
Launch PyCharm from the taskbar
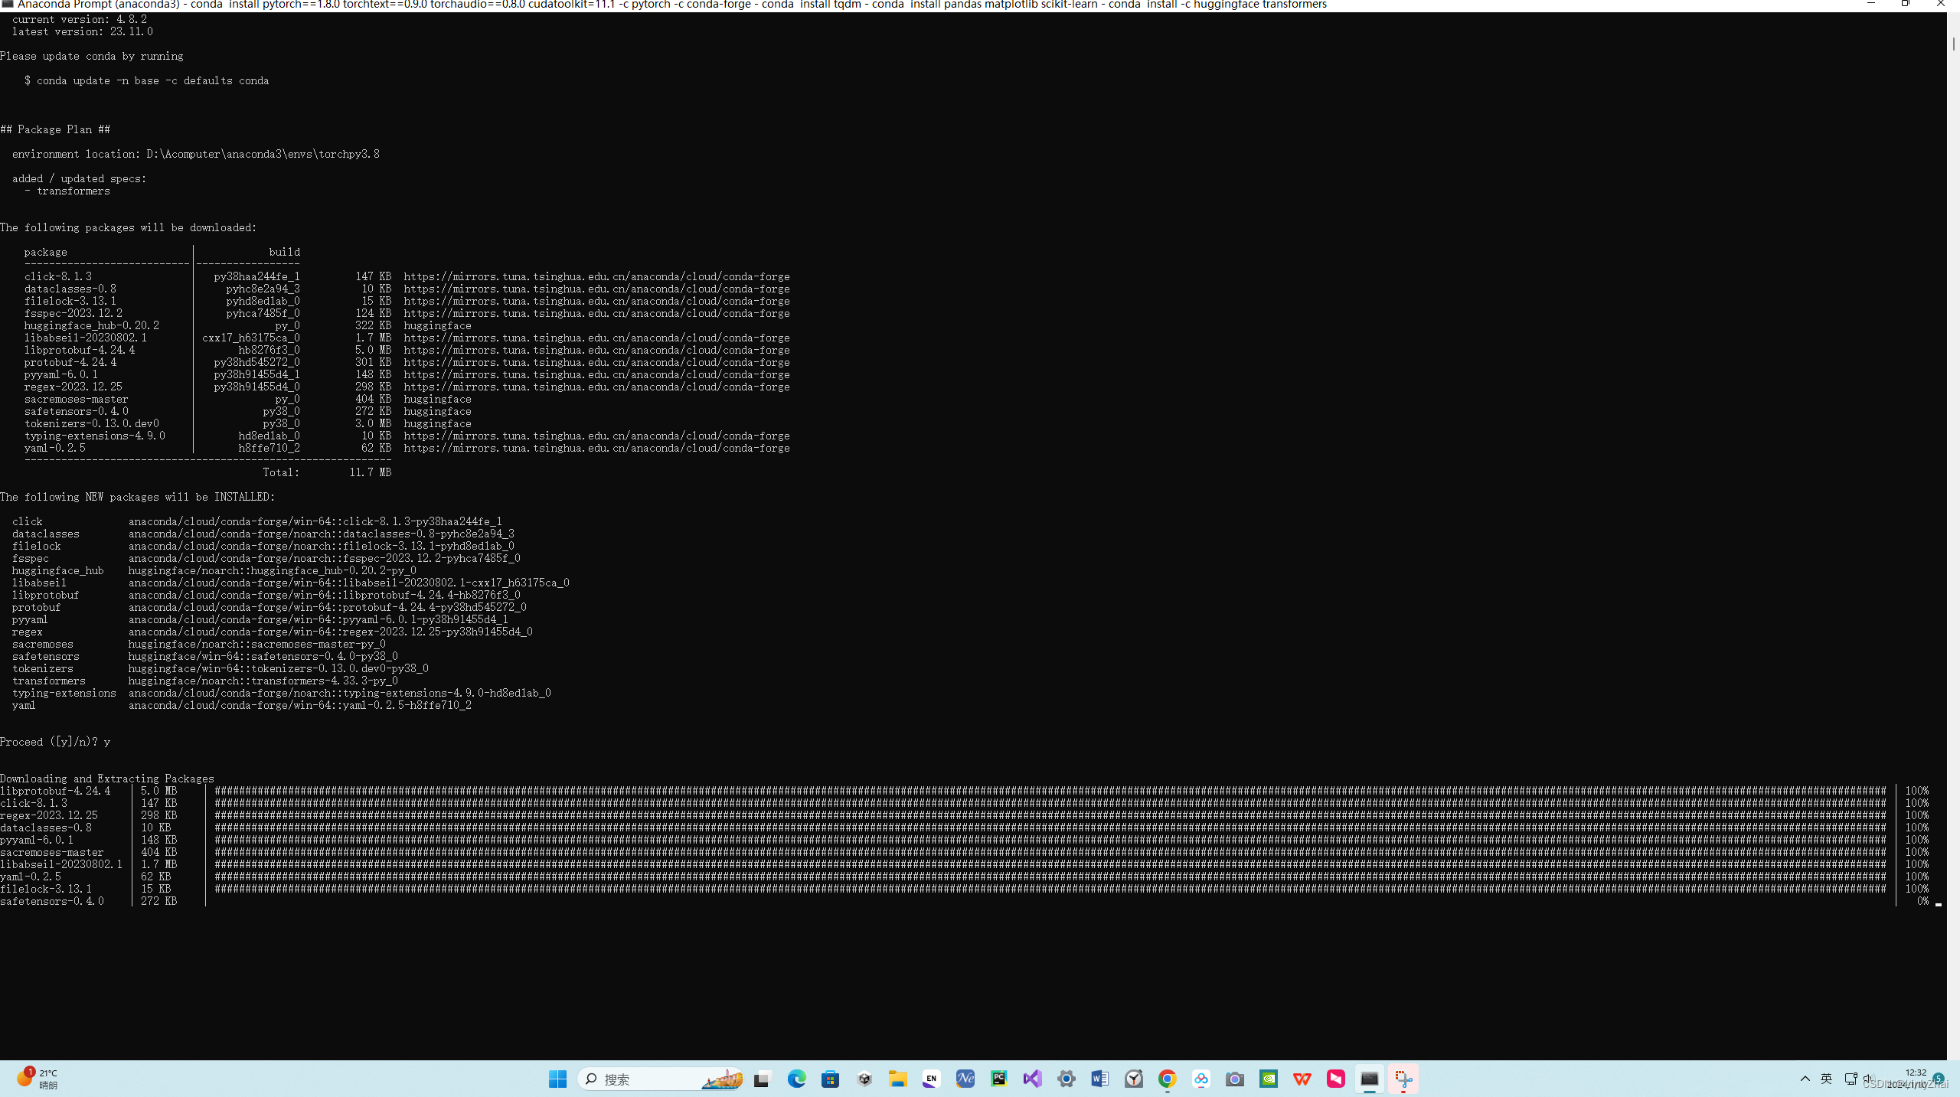pos(998,1079)
